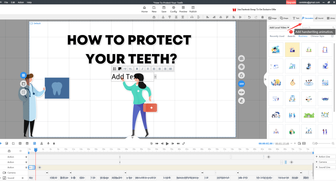336x181 pixels.
Task: Click the microphone record icon above timeline
Action: (x=48, y=143)
